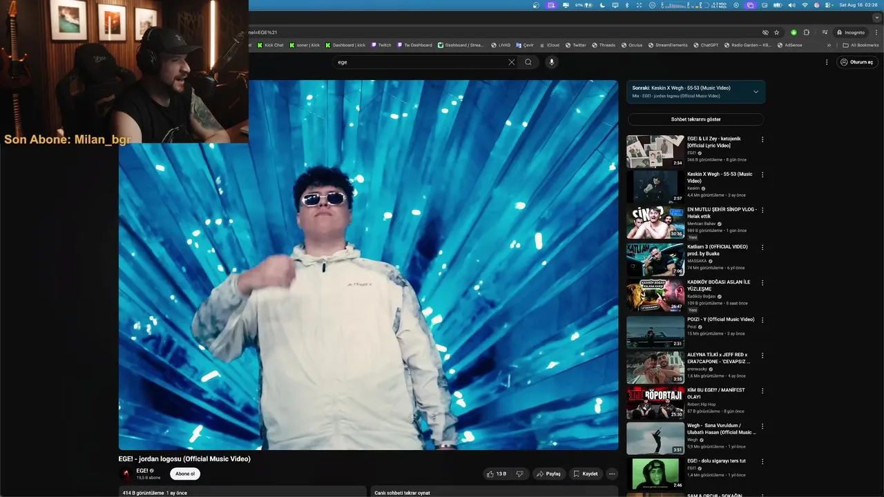Image resolution: width=884 pixels, height=497 pixels.
Task: Open Radio Garden bookmark
Action: click(747, 45)
